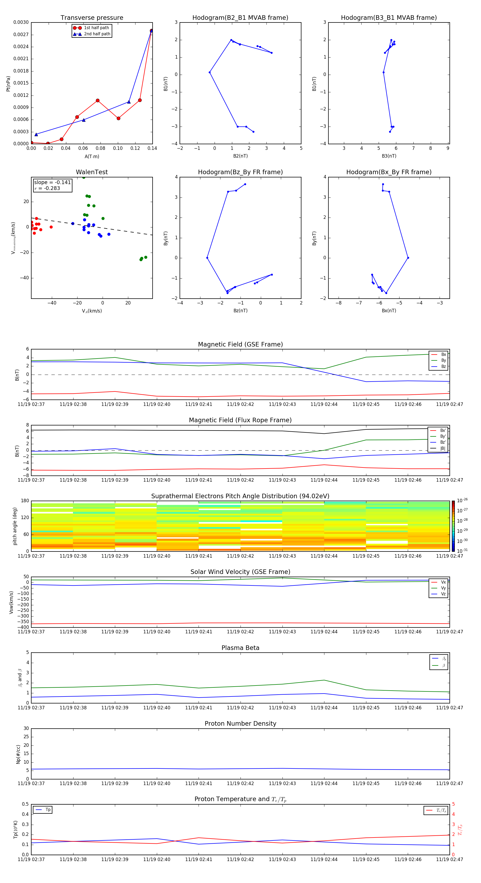Screen dimensions: 481x883
Task: Click the "pitch angle (deg)" axis label
Action: [15, 526]
